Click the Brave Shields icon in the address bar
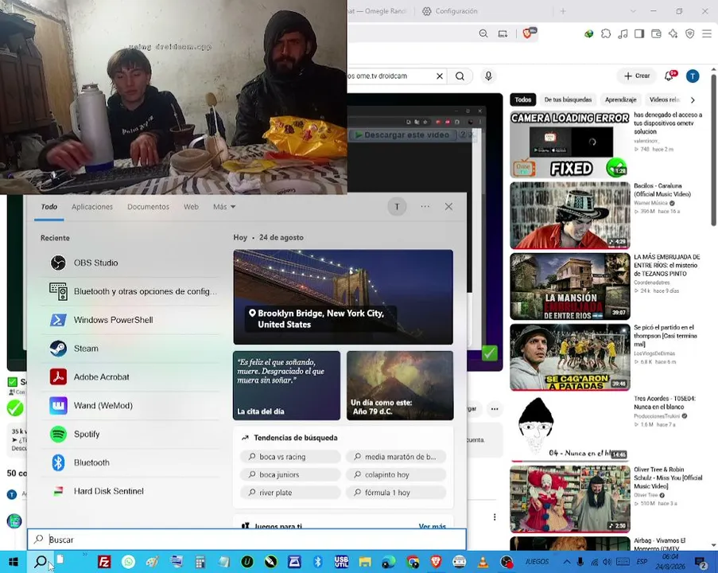This screenshot has height=573, width=718. pyautogui.click(x=529, y=33)
